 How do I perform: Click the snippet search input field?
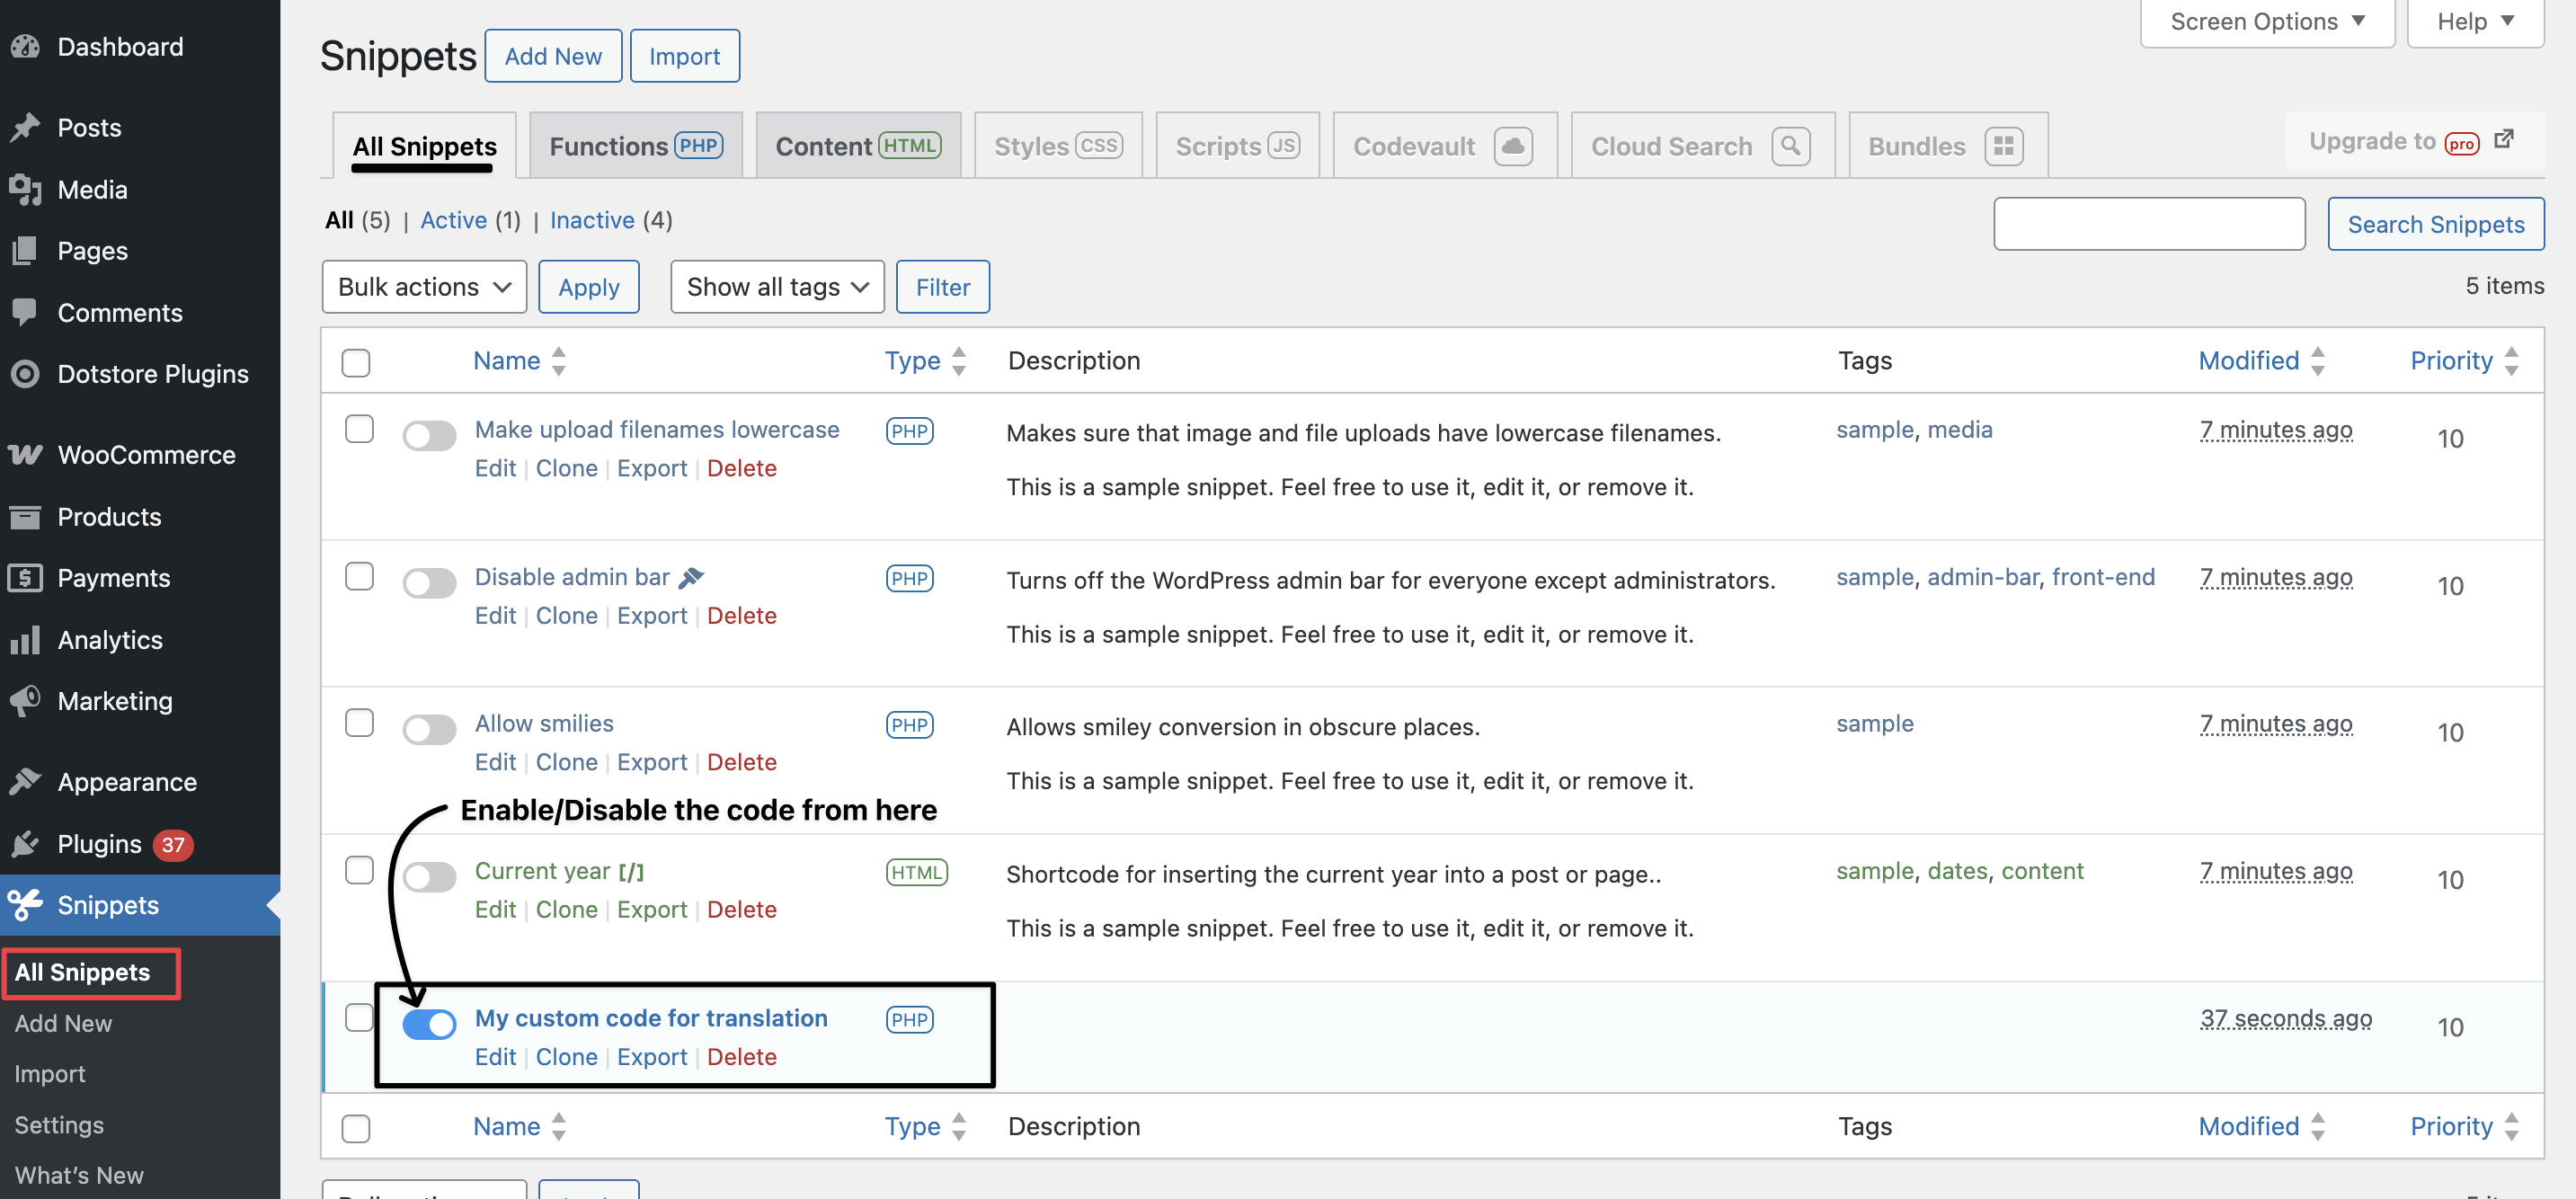point(2149,224)
